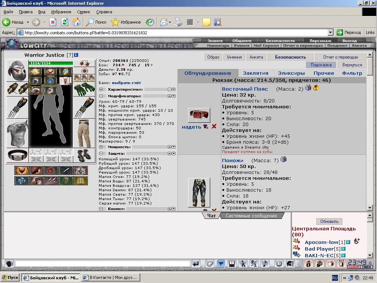Open the Избранное menu
377x283 pixels.
pyautogui.click(x=61, y=12)
